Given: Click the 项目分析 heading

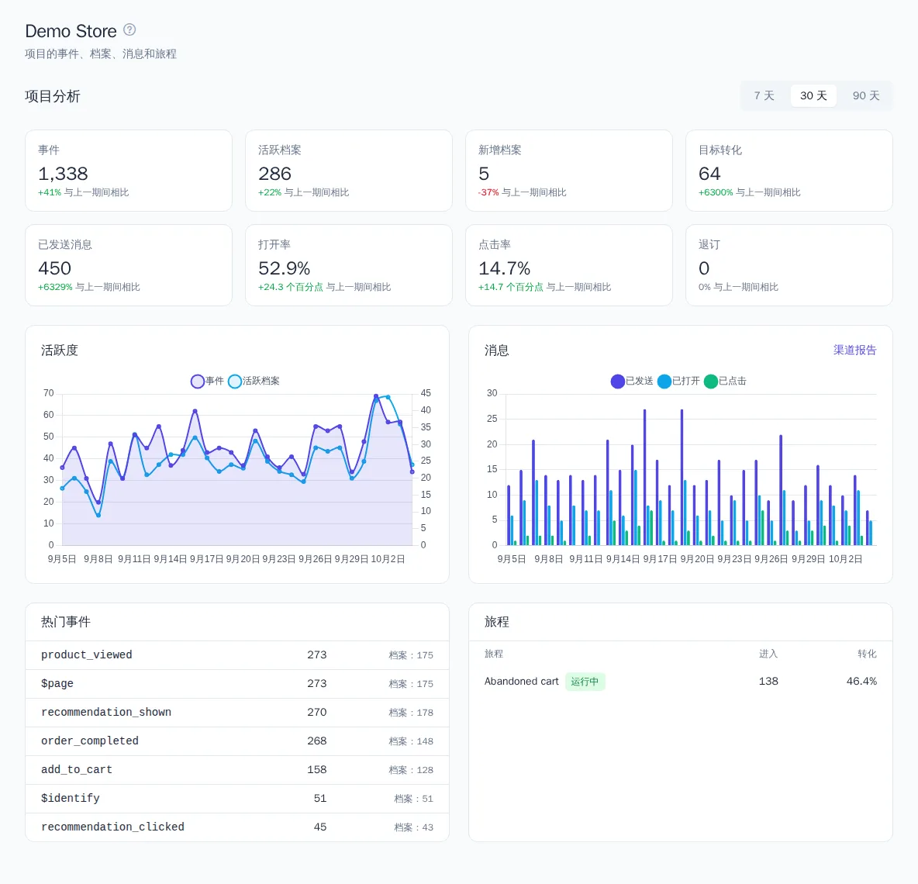Looking at the screenshot, I should [x=53, y=96].
